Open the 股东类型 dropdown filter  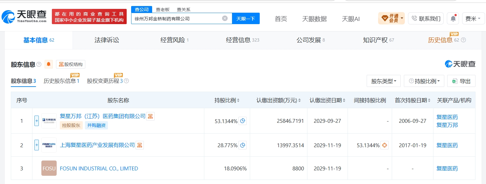pos(384,81)
